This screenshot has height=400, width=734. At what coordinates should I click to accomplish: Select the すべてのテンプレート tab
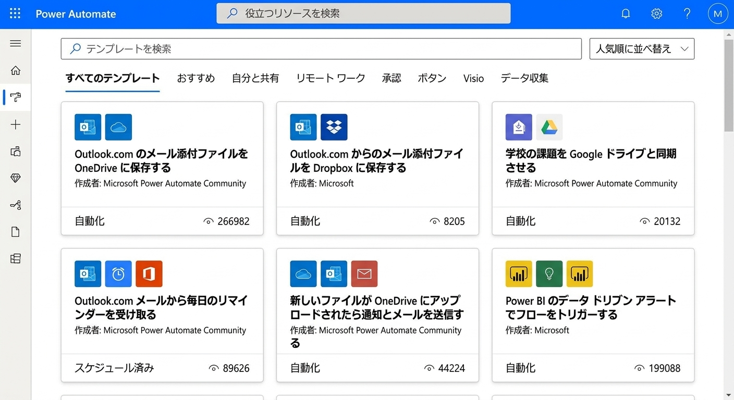pyautogui.click(x=113, y=78)
